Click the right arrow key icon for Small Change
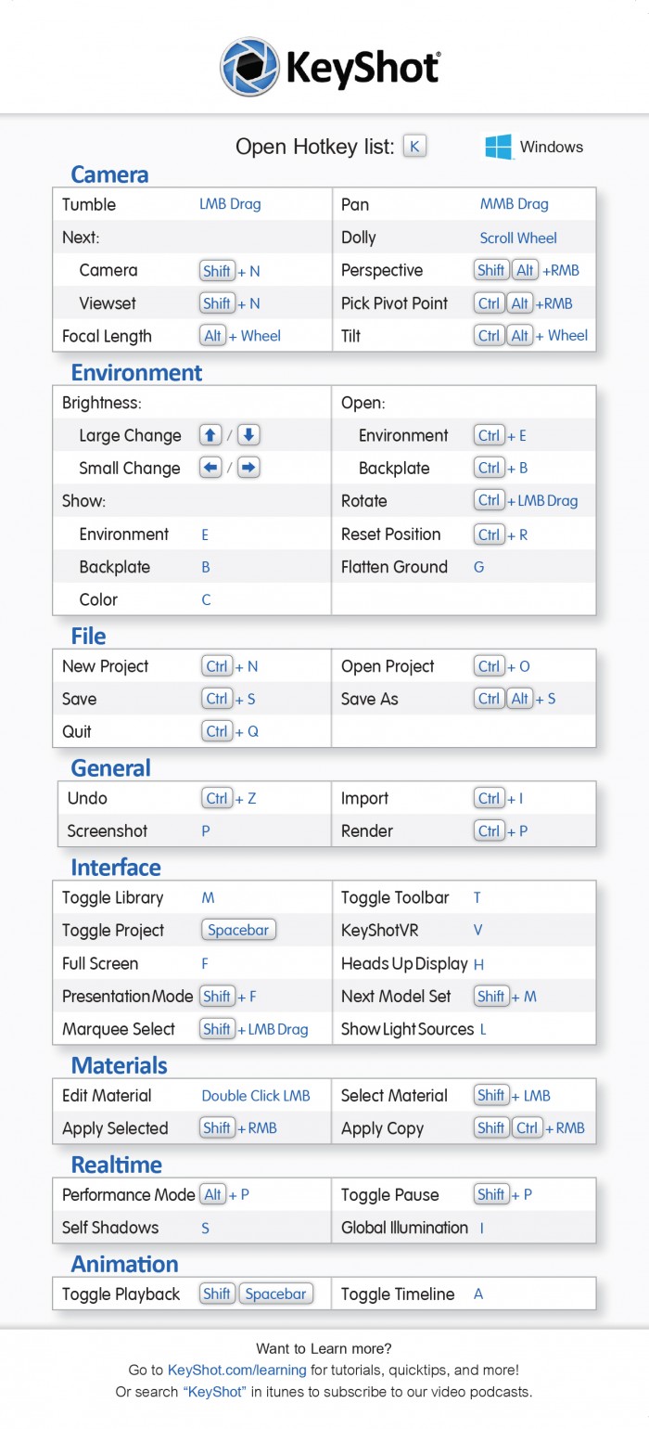 [x=248, y=468]
